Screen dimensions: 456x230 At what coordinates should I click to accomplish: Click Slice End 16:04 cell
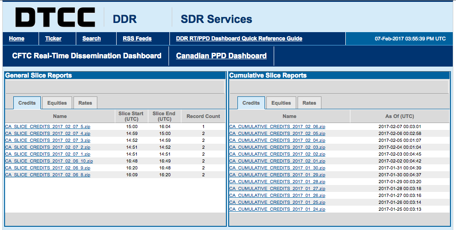click(164, 127)
